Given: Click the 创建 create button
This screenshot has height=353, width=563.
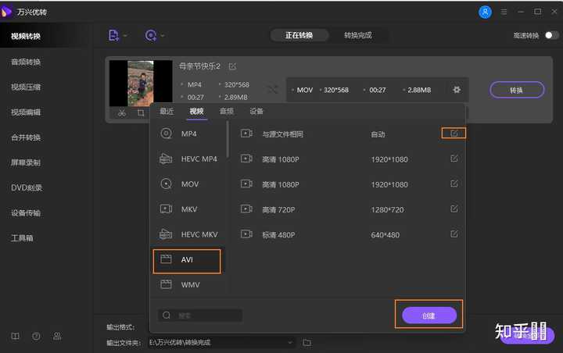Looking at the screenshot, I should 429,316.
